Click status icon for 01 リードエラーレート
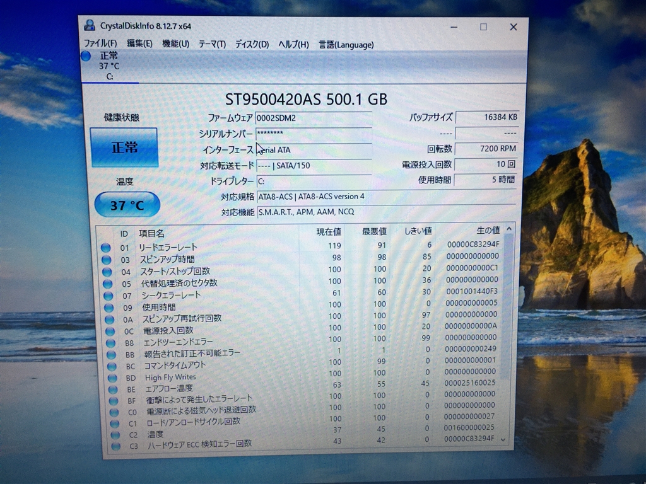Screen dimensions: 646x484 (x=105, y=247)
